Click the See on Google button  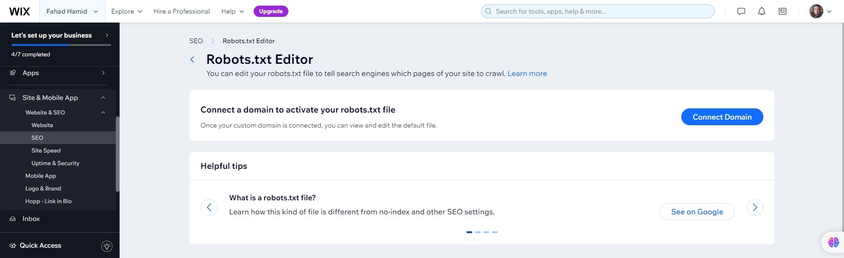pos(697,212)
